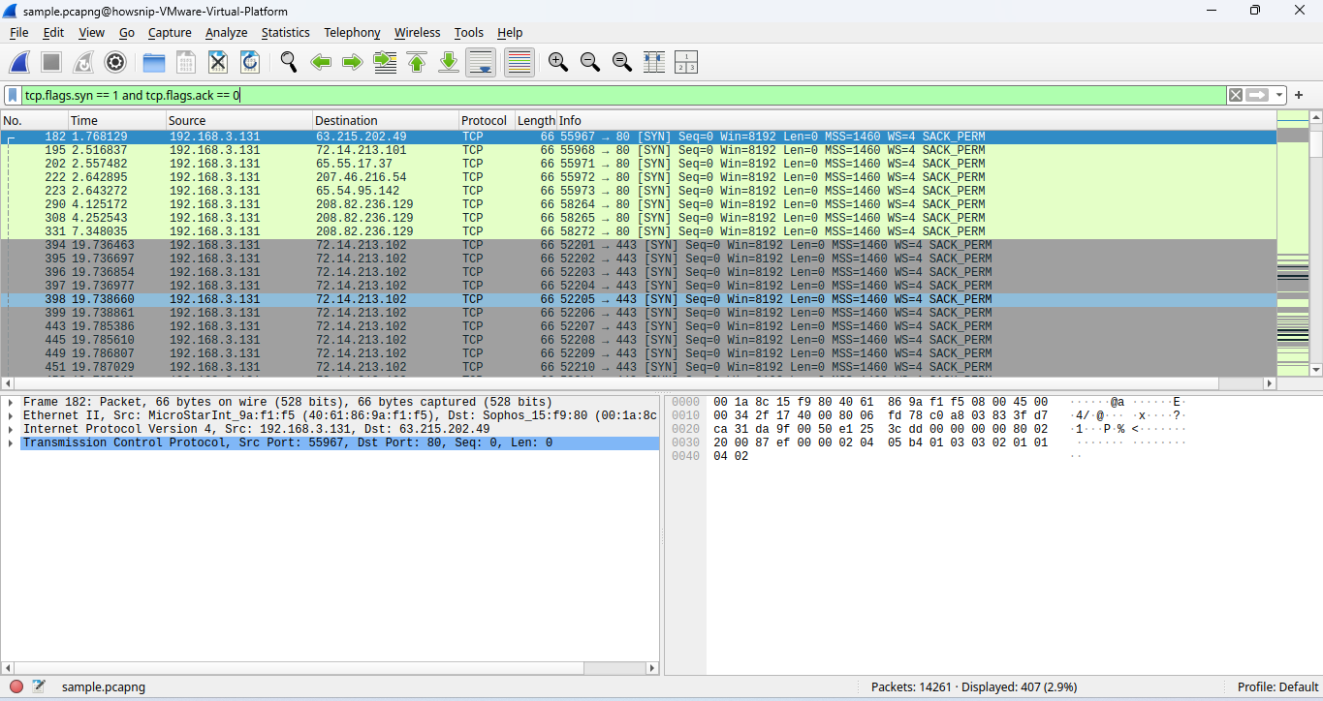Jump to the first packet
The width and height of the screenshot is (1323, 701).
[417, 62]
